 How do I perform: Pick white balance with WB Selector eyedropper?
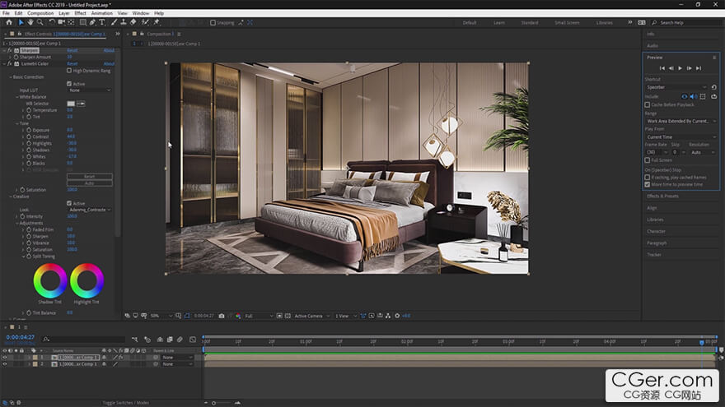tap(82, 103)
